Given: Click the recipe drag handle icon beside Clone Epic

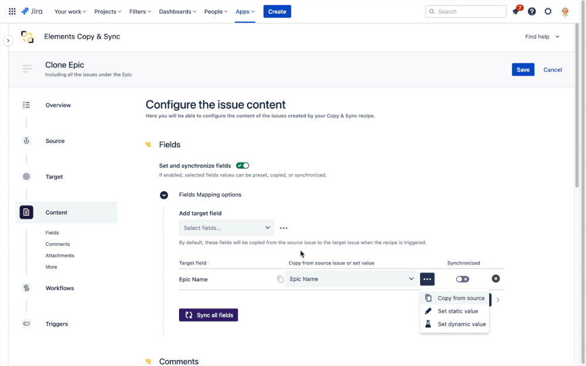Looking at the screenshot, I should [27, 69].
